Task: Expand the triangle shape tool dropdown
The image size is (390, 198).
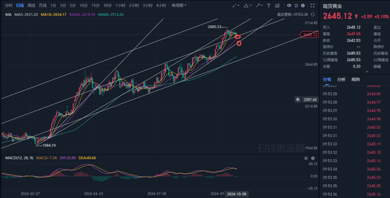Action: [250, 5]
